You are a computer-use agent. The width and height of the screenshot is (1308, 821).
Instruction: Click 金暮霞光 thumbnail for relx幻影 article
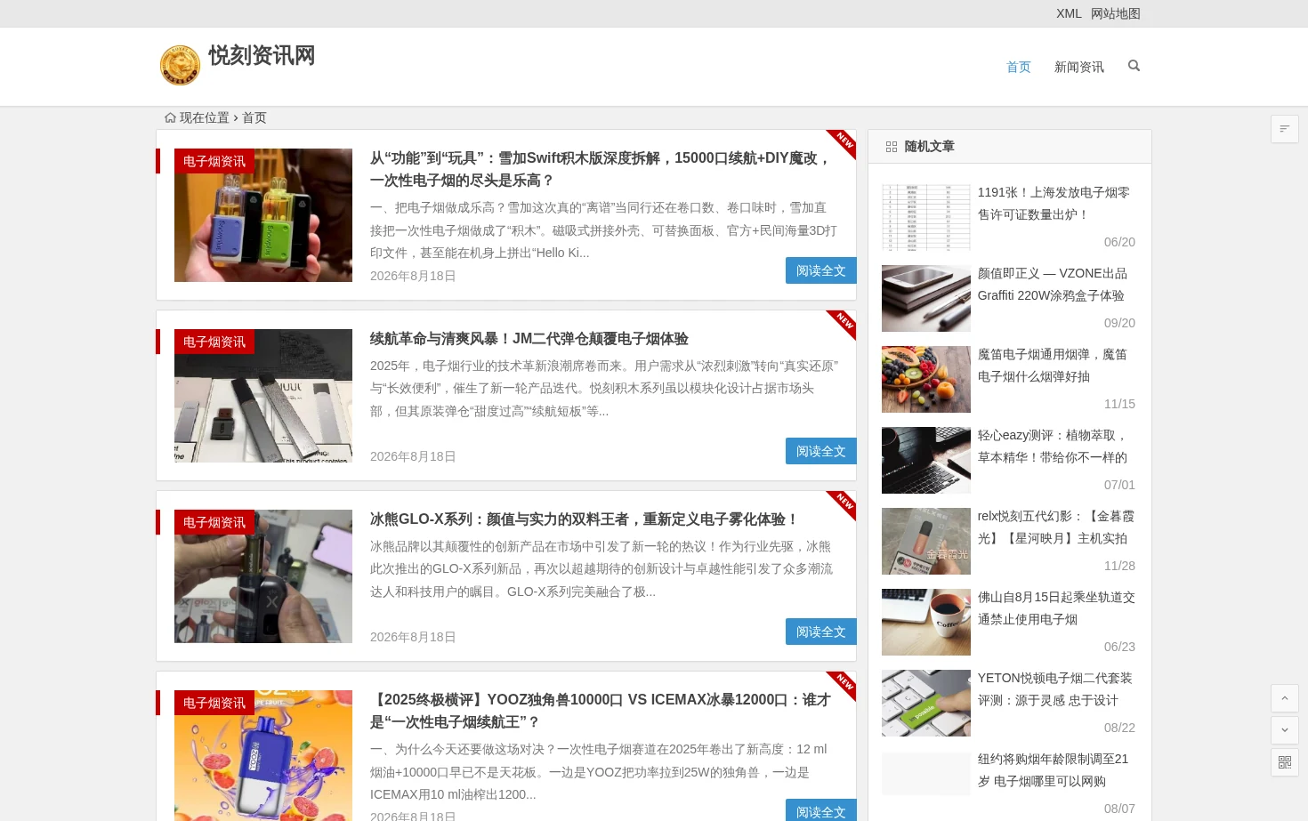tap(926, 541)
